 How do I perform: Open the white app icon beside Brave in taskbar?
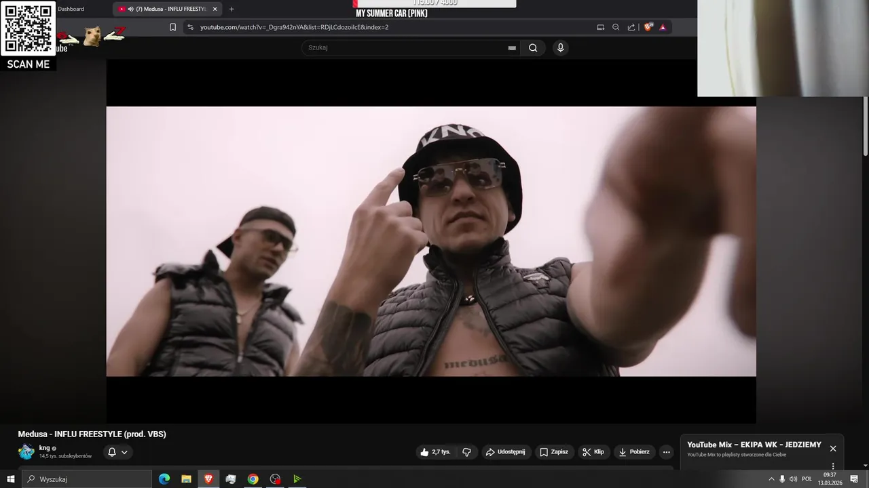pos(231,479)
